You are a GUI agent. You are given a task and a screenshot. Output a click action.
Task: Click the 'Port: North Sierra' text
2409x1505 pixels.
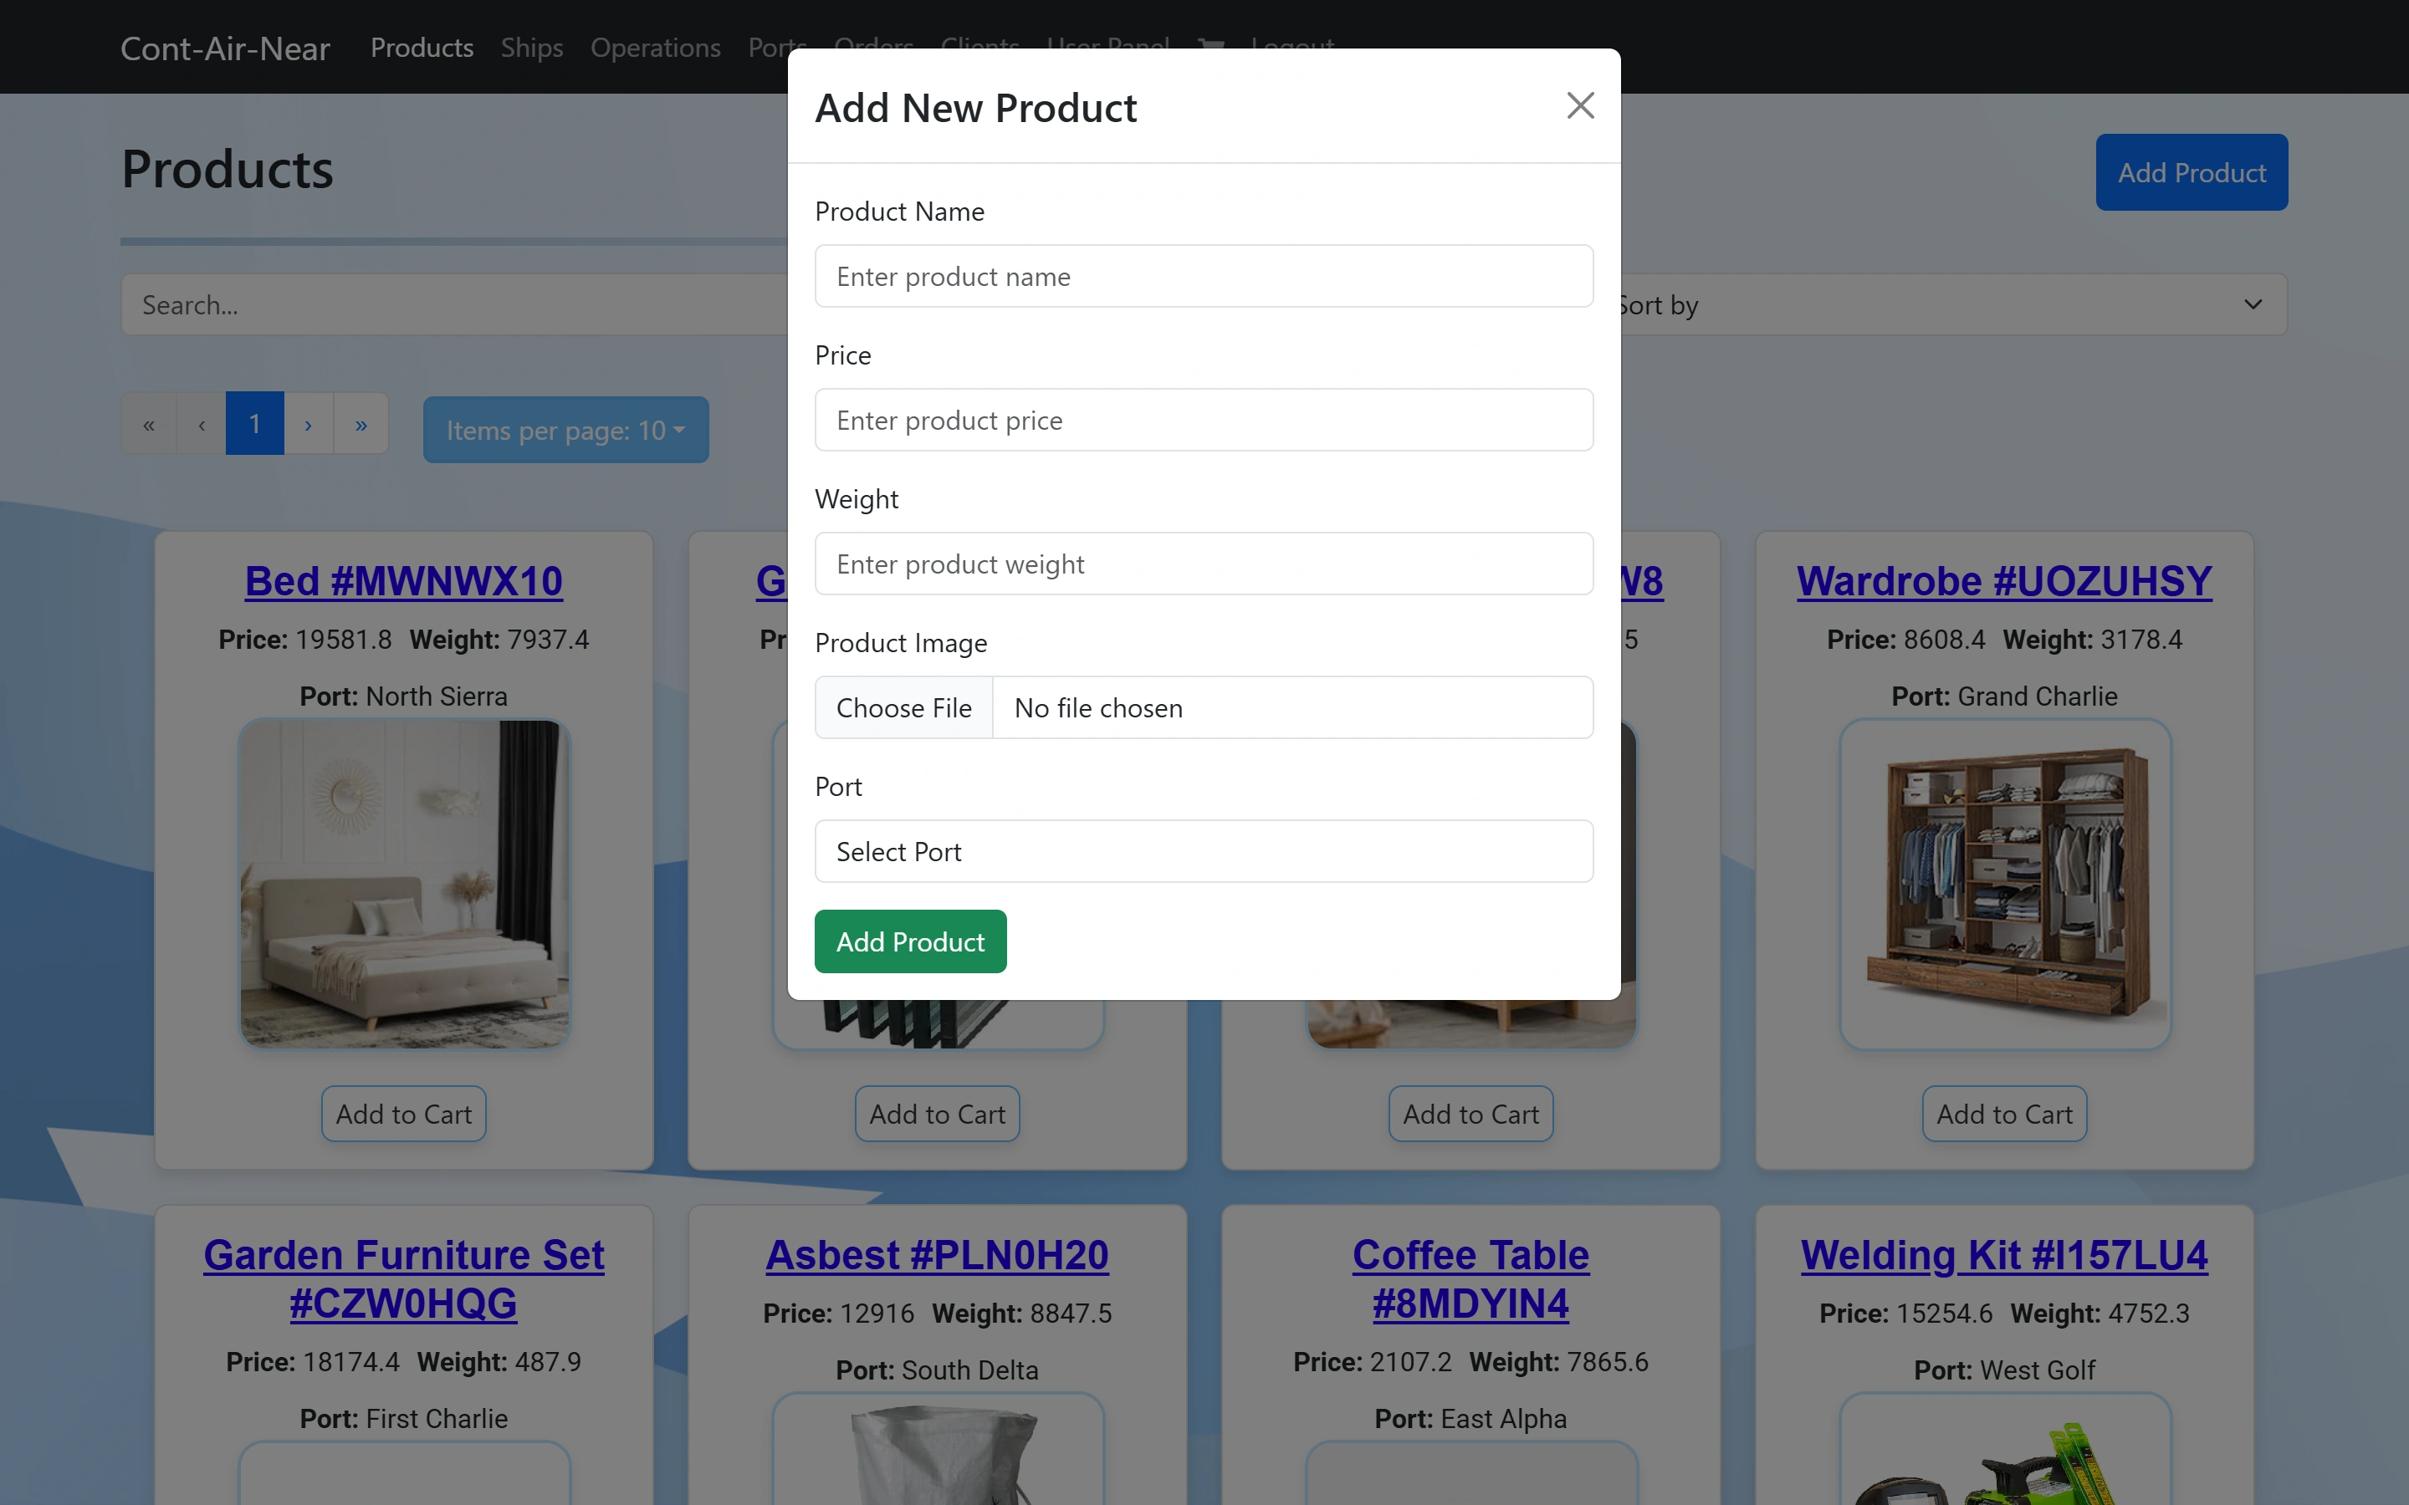[x=403, y=696]
